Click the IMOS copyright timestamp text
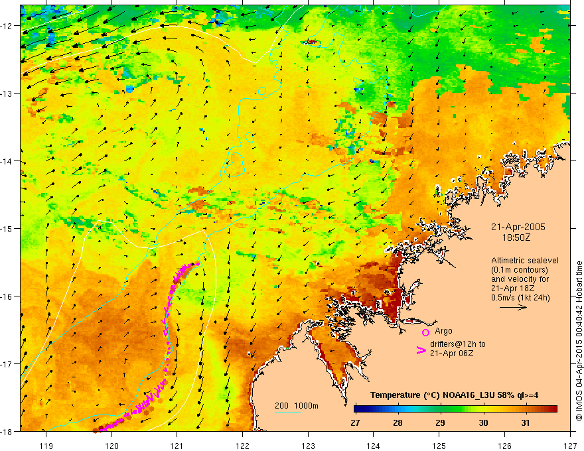The image size is (584, 451). click(579, 341)
